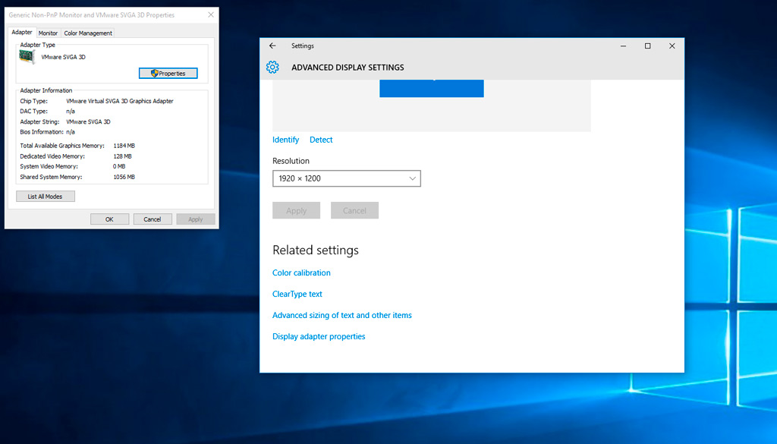
Task: Switch to the Adapter tab
Action: 22,32
